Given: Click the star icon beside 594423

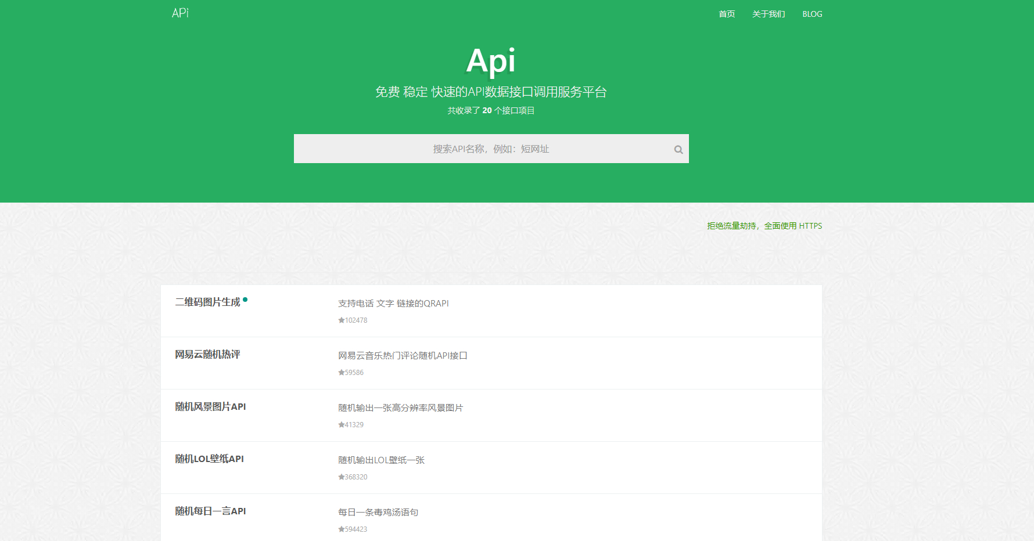Looking at the screenshot, I should [x=342, y=529].
